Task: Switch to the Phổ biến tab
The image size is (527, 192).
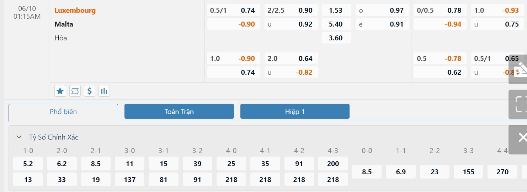Action: (63, 112)
